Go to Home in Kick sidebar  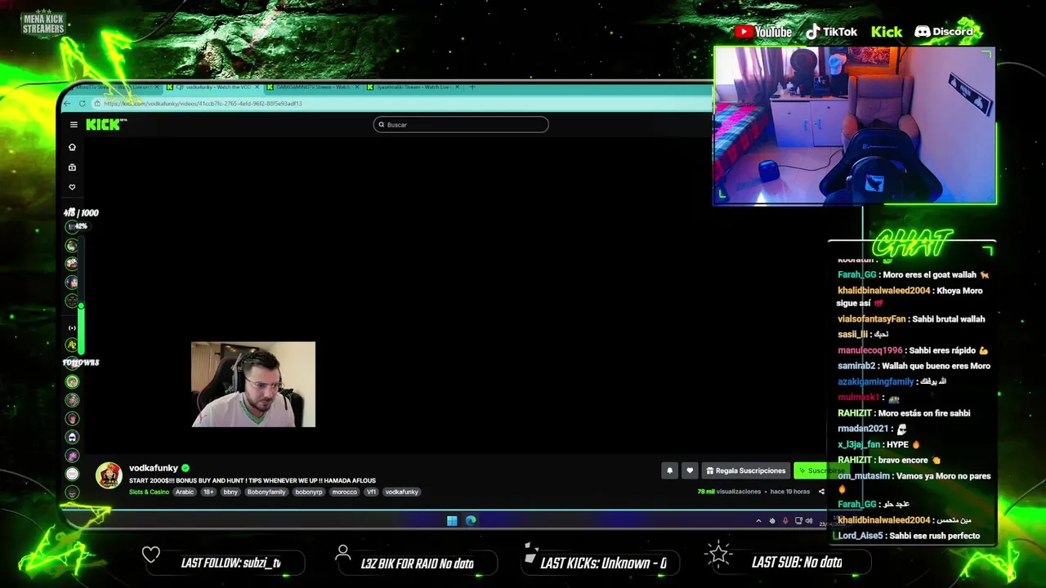pos(72,147)
